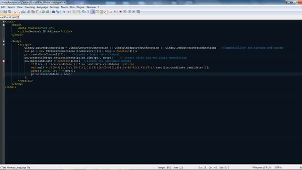Open the Run menu

72,7
